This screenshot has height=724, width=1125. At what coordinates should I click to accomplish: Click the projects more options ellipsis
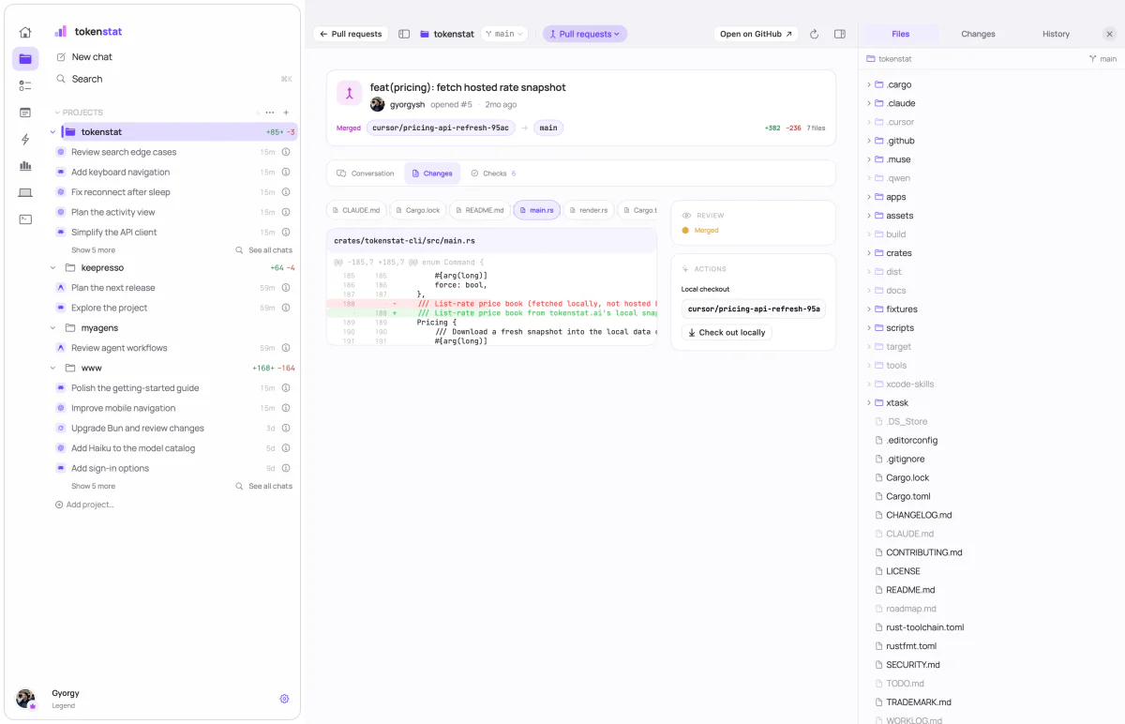270,113
